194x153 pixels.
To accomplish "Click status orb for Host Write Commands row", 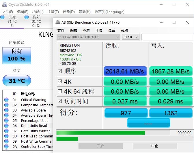I will (6, 141).
